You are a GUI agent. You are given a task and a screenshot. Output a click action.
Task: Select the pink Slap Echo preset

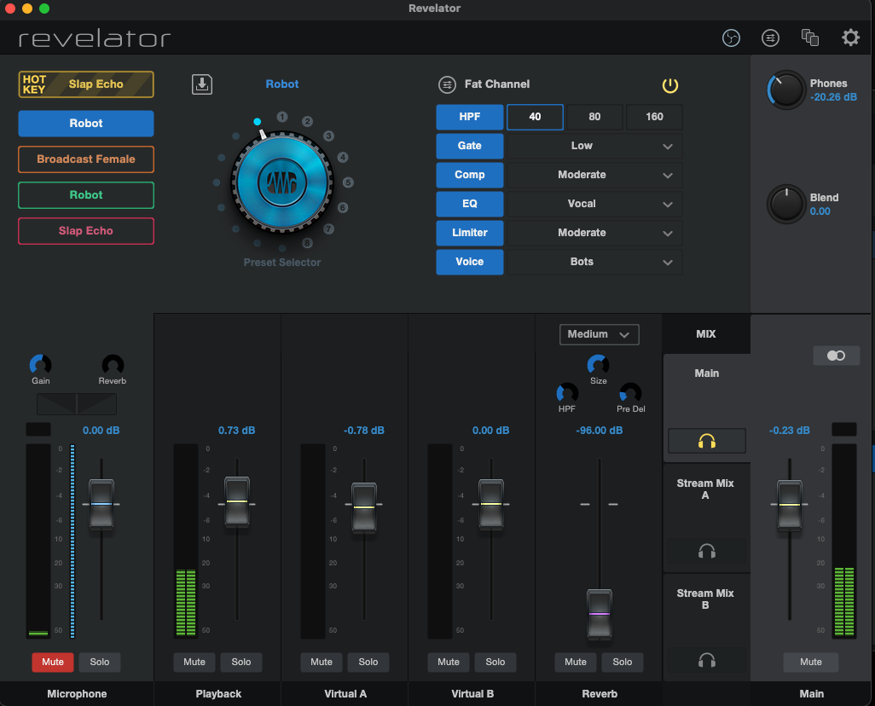pyautogui.click(x=86, y=230)
